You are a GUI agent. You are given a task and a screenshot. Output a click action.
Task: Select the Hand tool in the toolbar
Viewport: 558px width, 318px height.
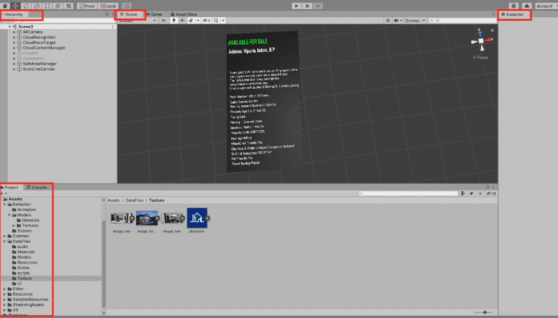[x=5, y=5]
